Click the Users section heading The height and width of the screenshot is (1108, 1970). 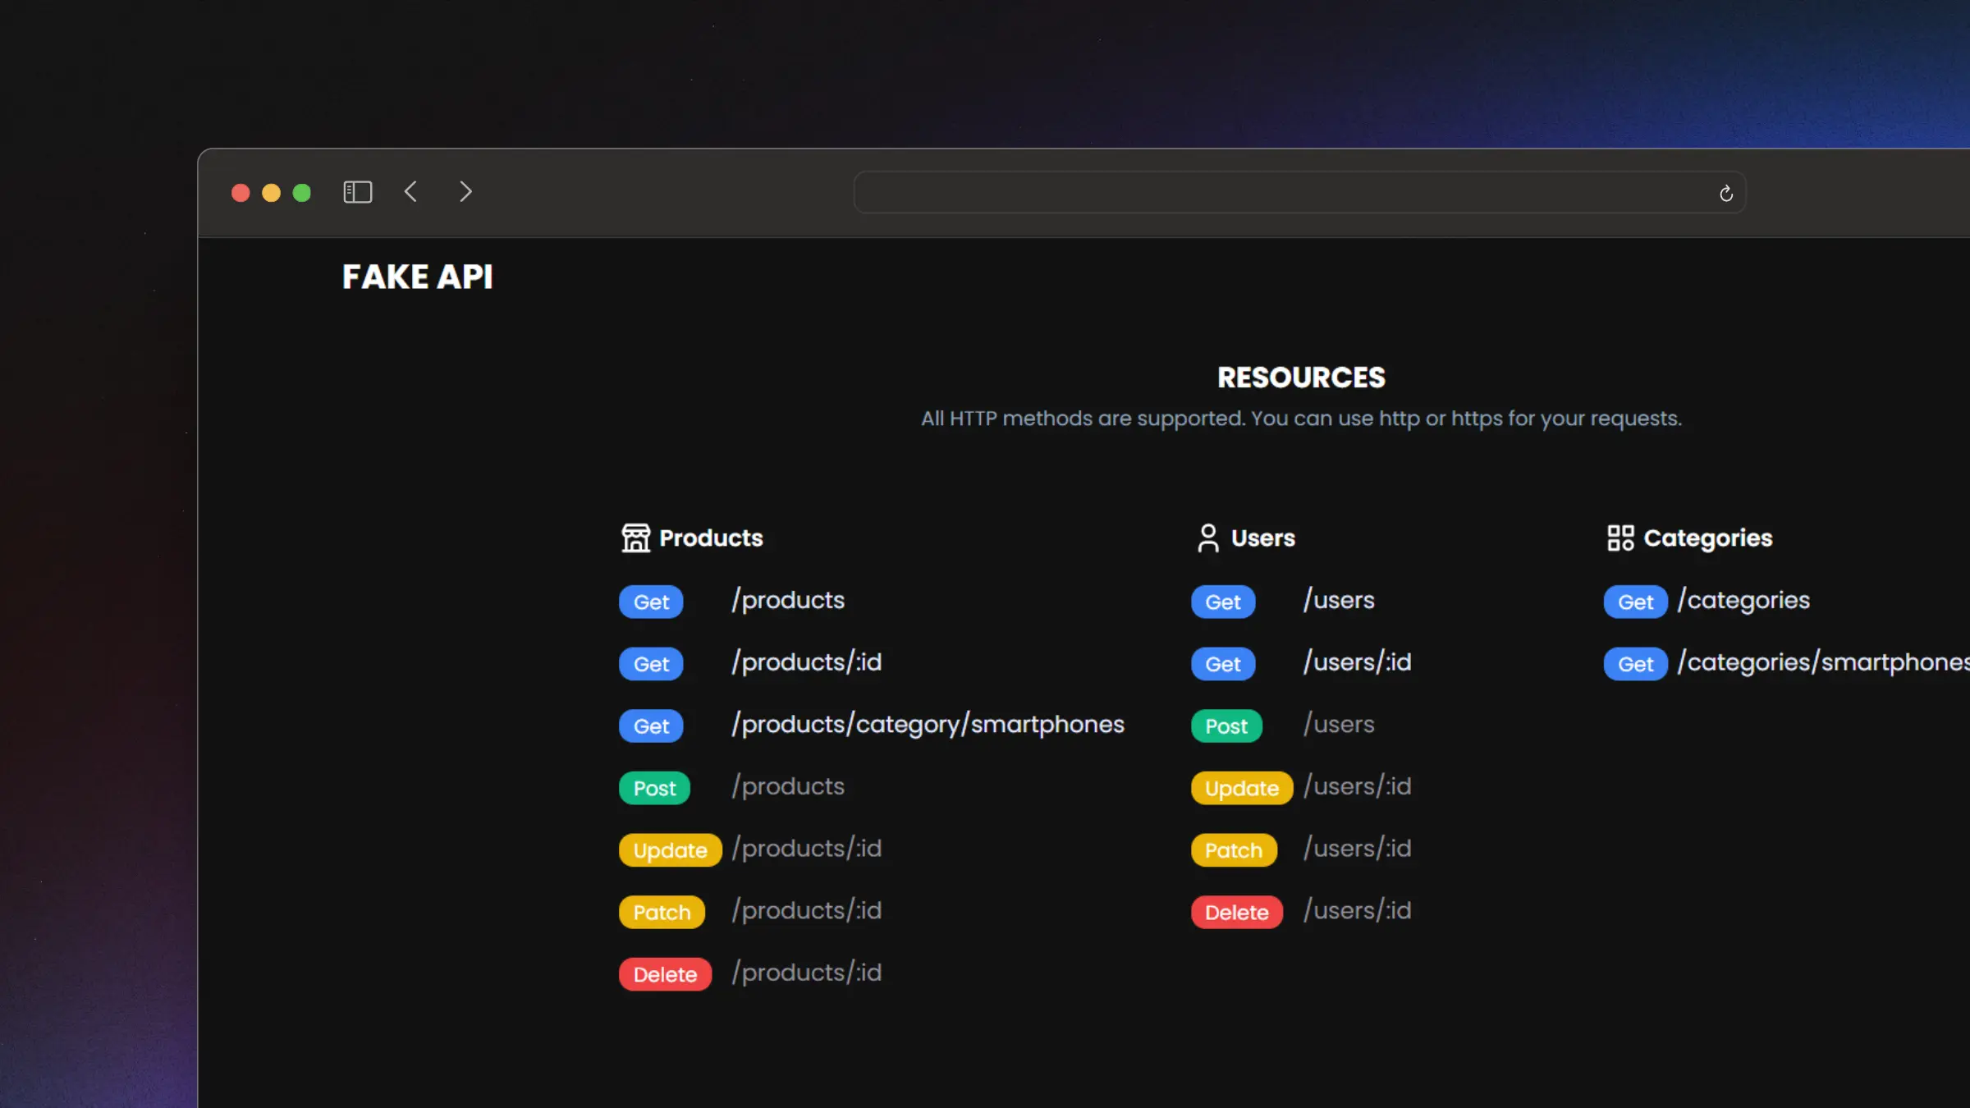click(x=1263, y=538)
